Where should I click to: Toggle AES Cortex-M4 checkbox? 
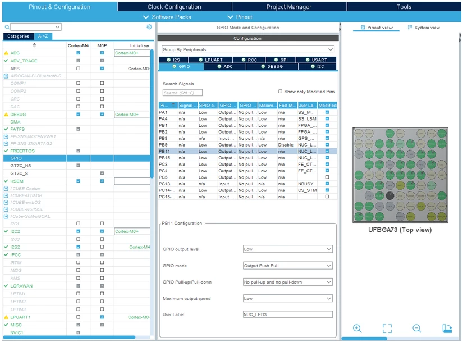[x=78, y=69]
